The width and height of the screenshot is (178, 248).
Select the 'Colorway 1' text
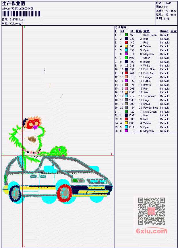[17, 24]
